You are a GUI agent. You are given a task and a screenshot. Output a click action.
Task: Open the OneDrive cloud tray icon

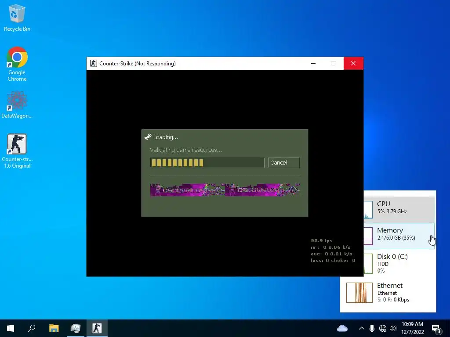point(342,328)
